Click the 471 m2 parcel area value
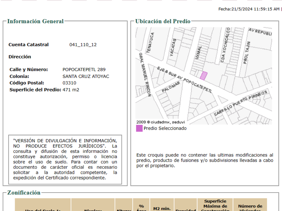 tap(71, 90)
